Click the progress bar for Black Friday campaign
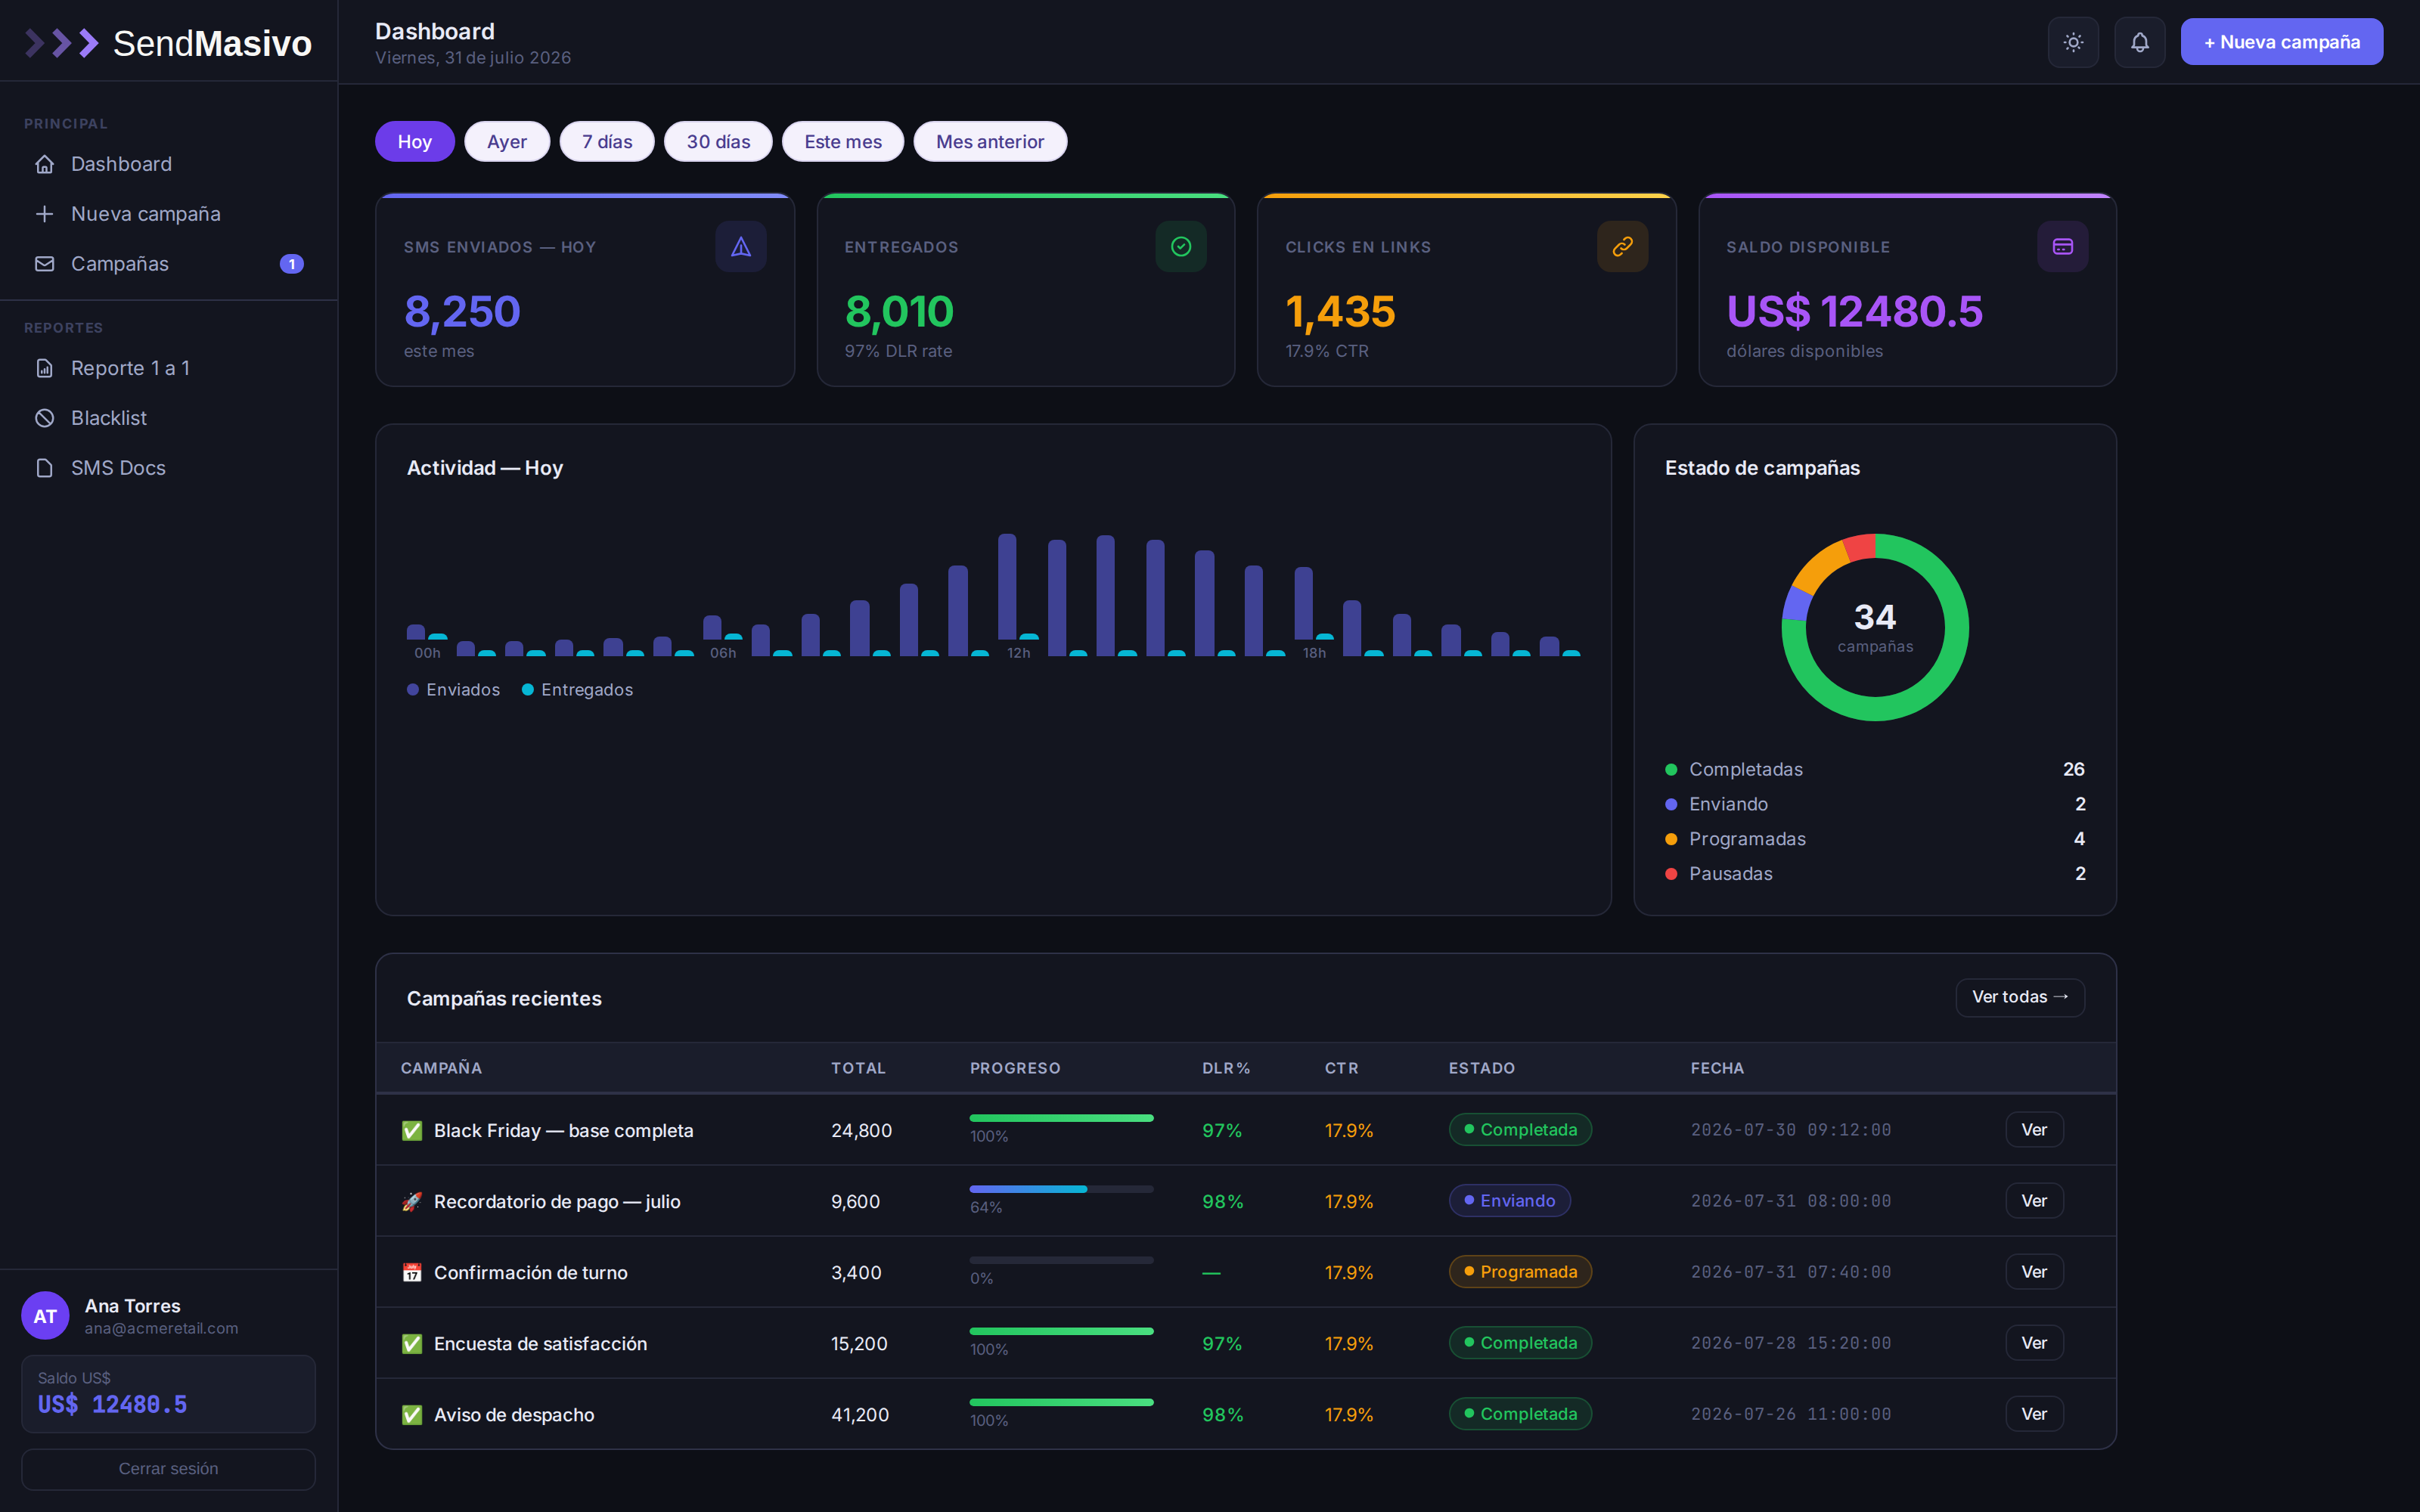The width and height of the screenshot is (2420, 1512). coord(1061,1118)
